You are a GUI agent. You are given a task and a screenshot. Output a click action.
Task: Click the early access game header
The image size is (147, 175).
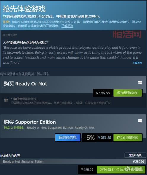[24, 9]
